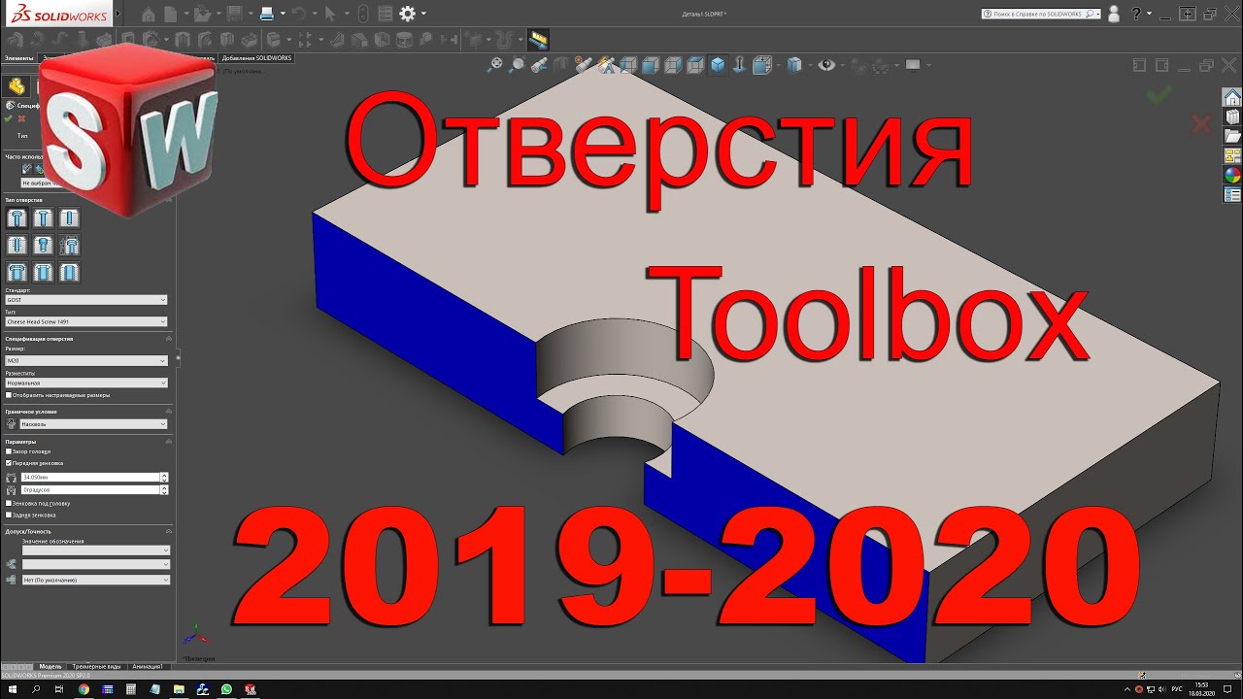Click the Print icon
This screenshot has height=699, width=1243.
(x=267, y=15)
